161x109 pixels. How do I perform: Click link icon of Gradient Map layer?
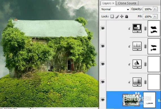point(145,82)
